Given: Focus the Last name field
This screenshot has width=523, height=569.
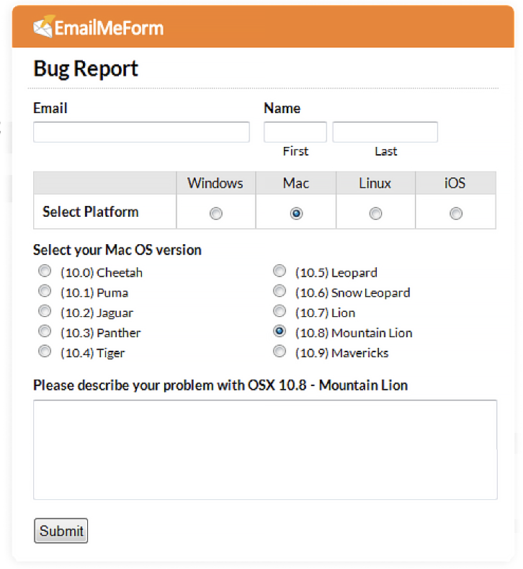Looking at the screenshot, I should point(385,132).
